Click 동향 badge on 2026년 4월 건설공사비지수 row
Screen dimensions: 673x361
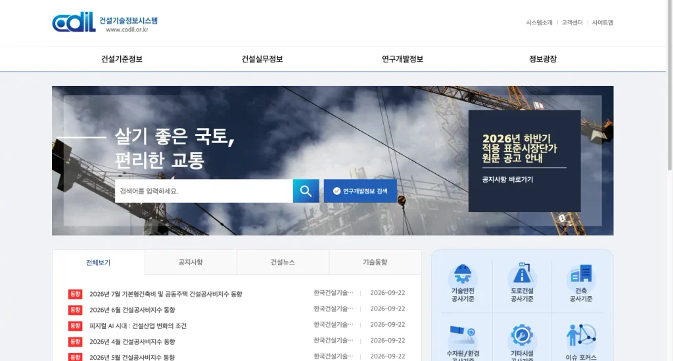click(x=75, y=342)
